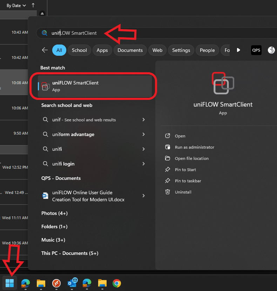Click the Run as administrator shield icon
This screenshot has width=277, height=291.
168,147
